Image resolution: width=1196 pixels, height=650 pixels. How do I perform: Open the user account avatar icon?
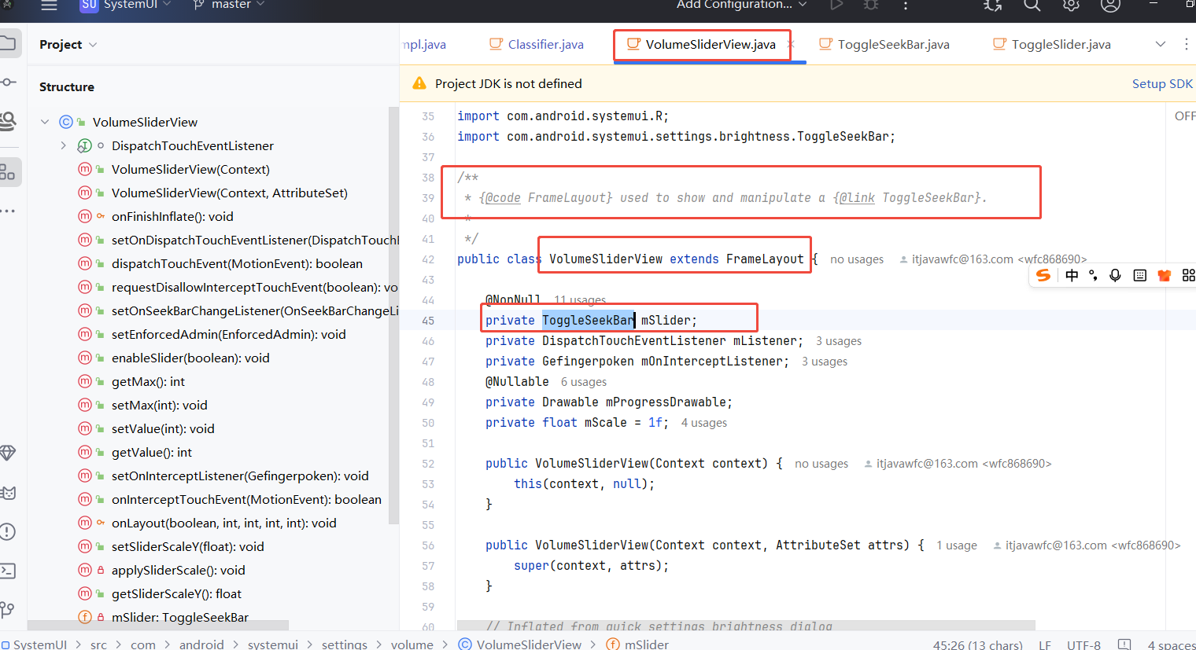1110,5
